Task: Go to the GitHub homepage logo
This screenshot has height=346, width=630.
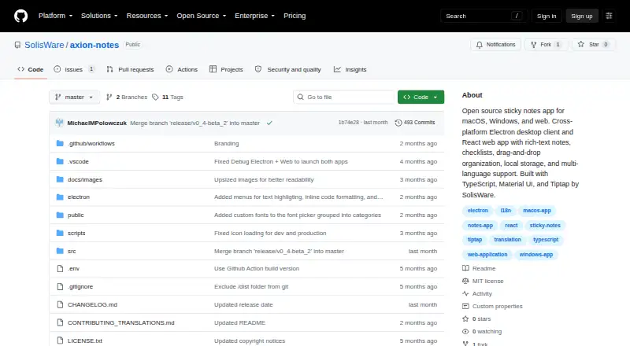Action: pos(21,16)
